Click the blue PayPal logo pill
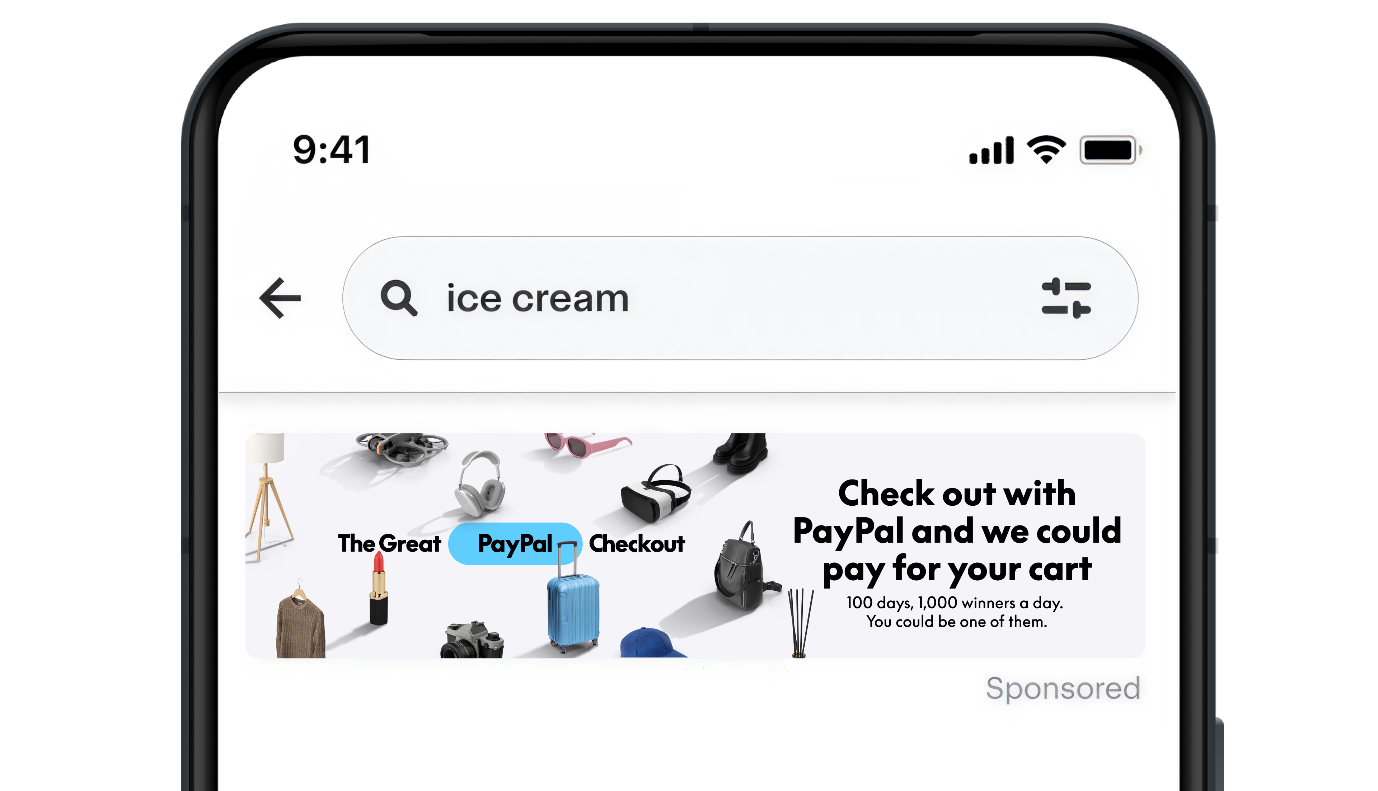 (515, 544)
